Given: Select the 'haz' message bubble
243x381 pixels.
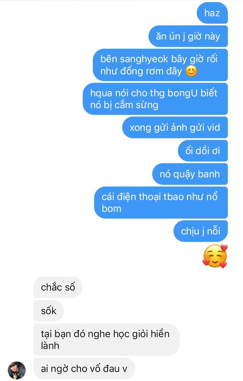Looking at the screenshot, I should 212,13.
